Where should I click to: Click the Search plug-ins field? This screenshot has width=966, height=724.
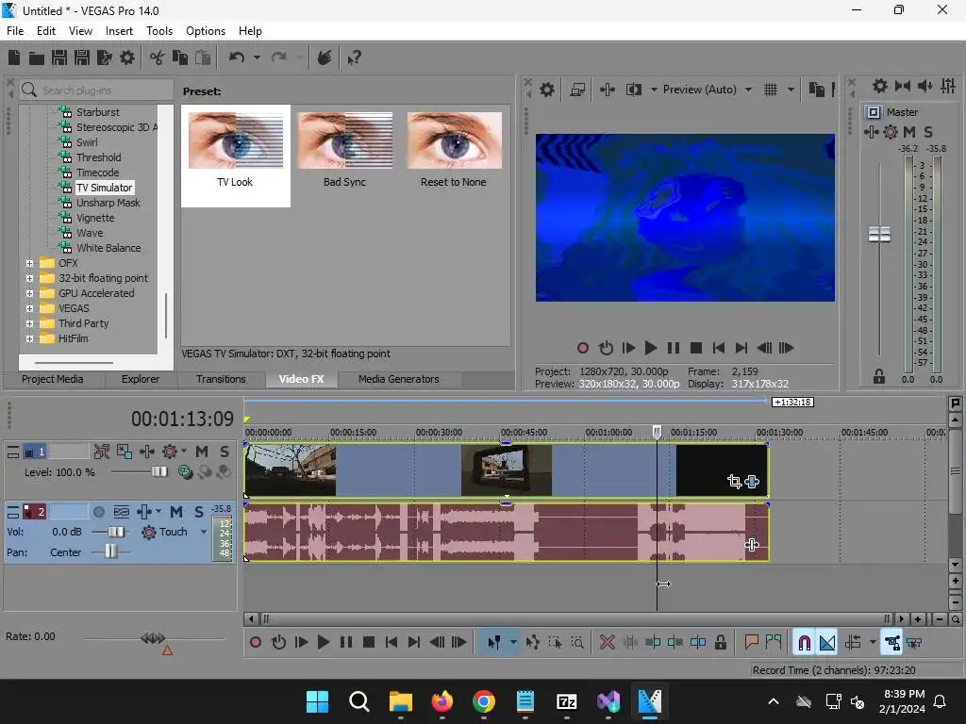pyautogui.click(x=96, y=90)
